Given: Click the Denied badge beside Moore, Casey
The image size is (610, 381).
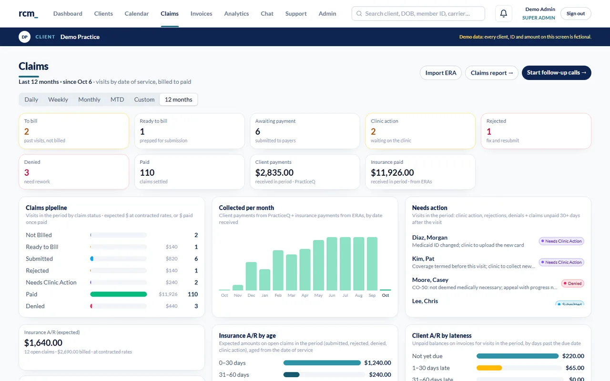Looking at the screenshot, I should tap(573, 283).
